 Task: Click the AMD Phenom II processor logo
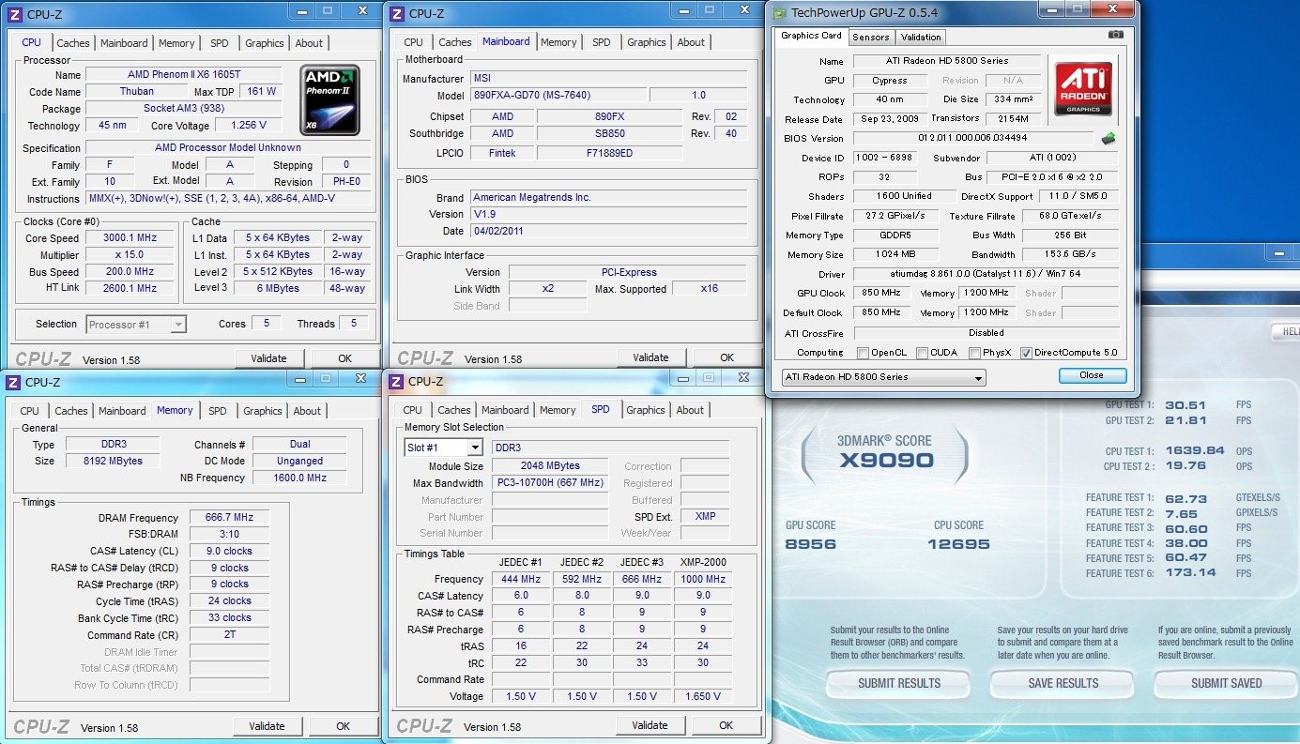[329, 99]
